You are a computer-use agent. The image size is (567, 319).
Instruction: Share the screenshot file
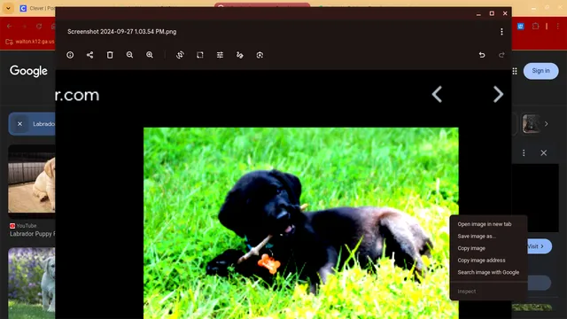point(90,55)
